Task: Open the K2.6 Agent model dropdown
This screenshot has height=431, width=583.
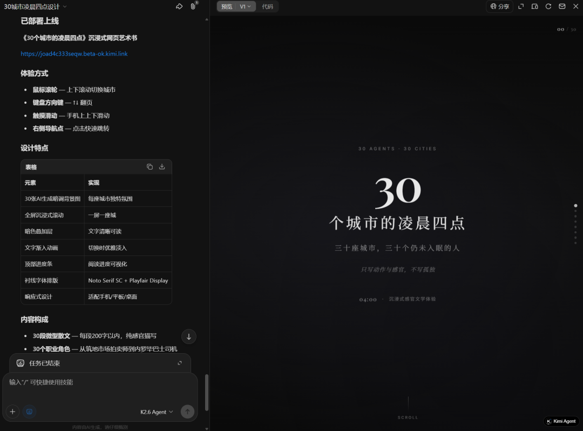Action: click(x=157, y=412)
